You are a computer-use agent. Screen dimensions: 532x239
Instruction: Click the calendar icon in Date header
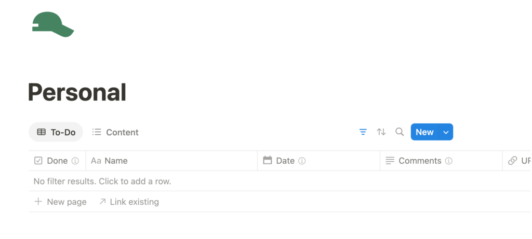pos(268,161)
